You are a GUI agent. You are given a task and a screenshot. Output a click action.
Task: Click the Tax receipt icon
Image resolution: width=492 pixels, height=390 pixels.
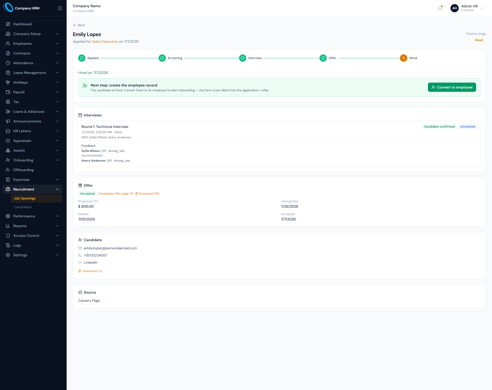coord(8,102)
